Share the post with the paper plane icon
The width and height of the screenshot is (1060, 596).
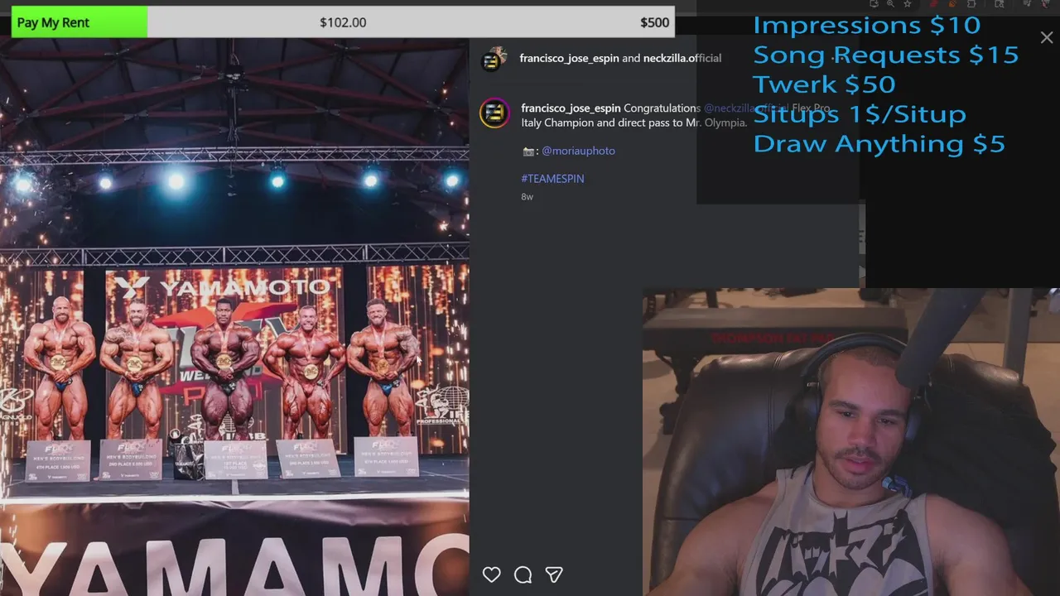(554, 574)
